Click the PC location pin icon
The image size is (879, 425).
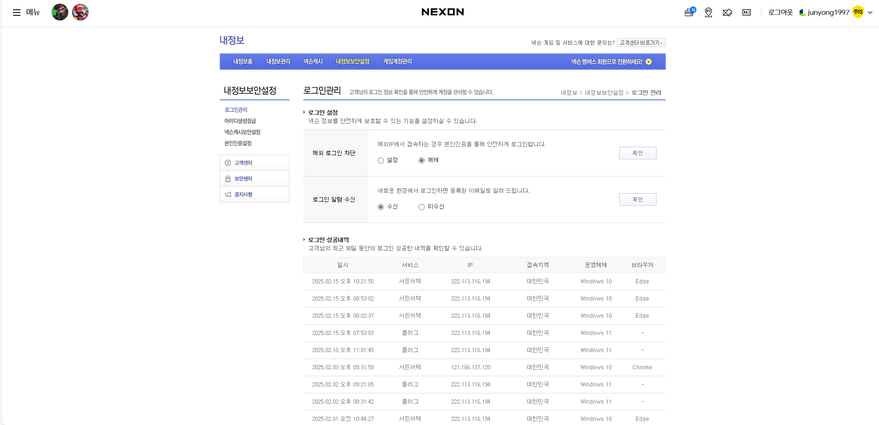[708, 13]
